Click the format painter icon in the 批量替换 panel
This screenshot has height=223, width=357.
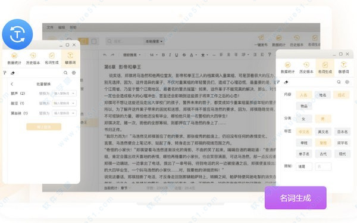(x=5, y=73)
